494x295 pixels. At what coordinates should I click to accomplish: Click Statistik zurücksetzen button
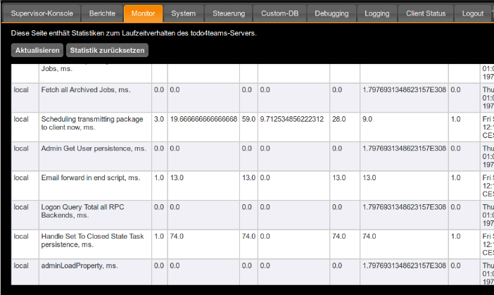coord(107,51)
